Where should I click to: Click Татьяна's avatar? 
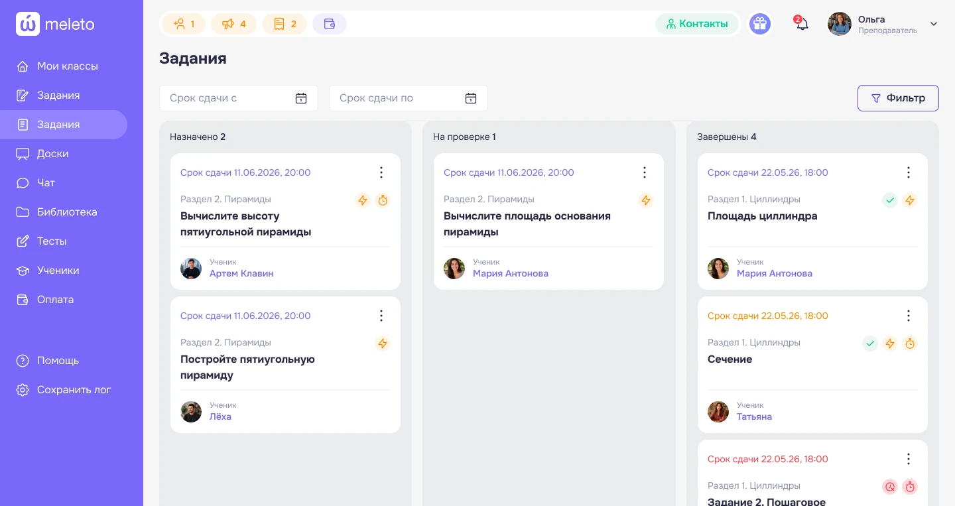pyautogui.click(x=718, y=412)
